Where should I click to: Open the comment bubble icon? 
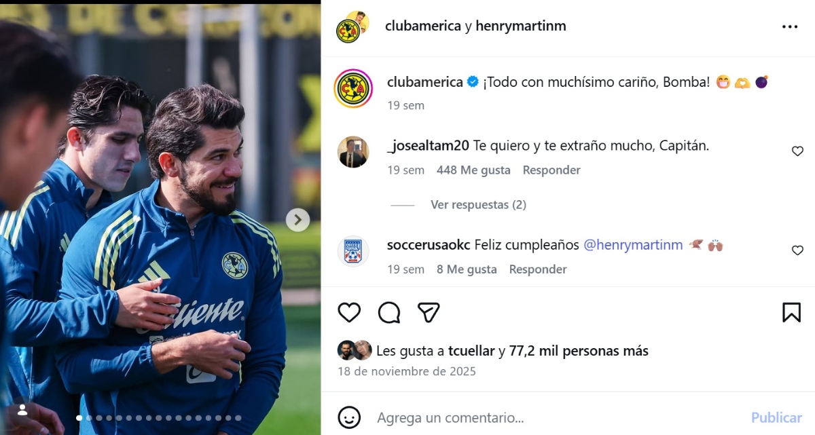(389, 312)
